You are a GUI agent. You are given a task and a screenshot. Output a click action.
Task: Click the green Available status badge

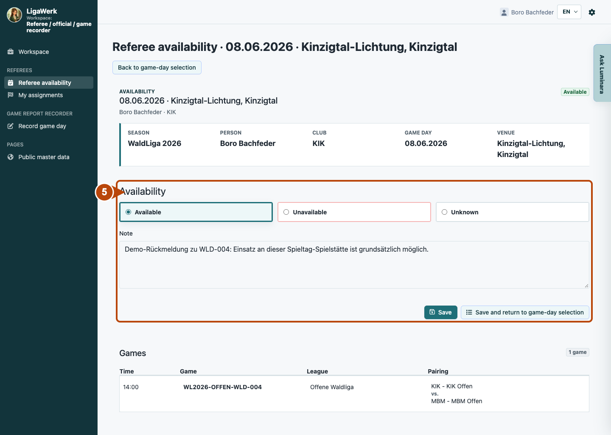(x=575, y=92)
